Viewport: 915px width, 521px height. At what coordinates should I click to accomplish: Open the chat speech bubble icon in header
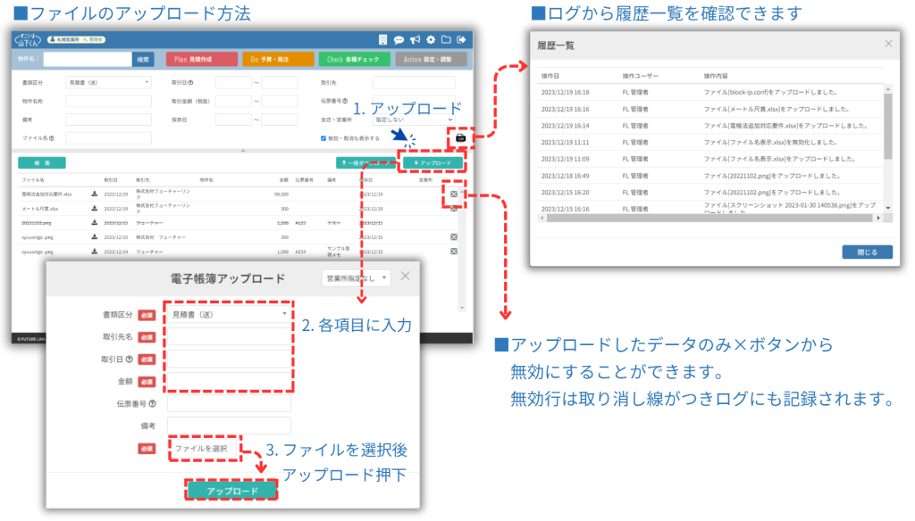[x=399, y=39]
